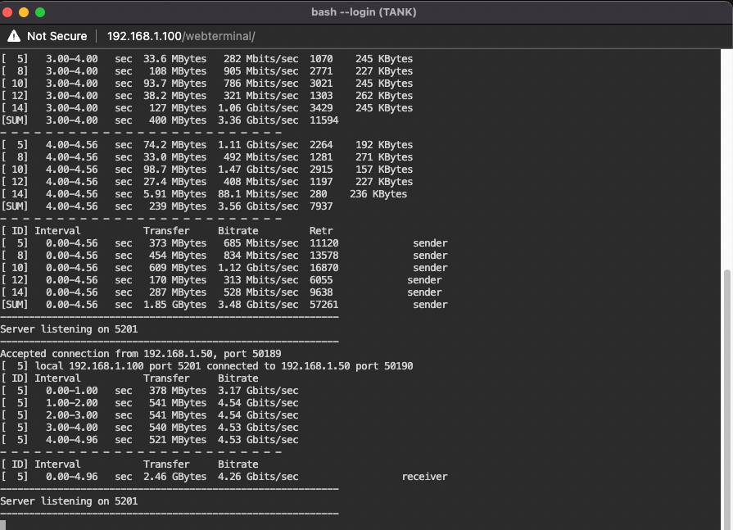Click '905 Mbits/sec' in stream 8 row

pos(261,71)
